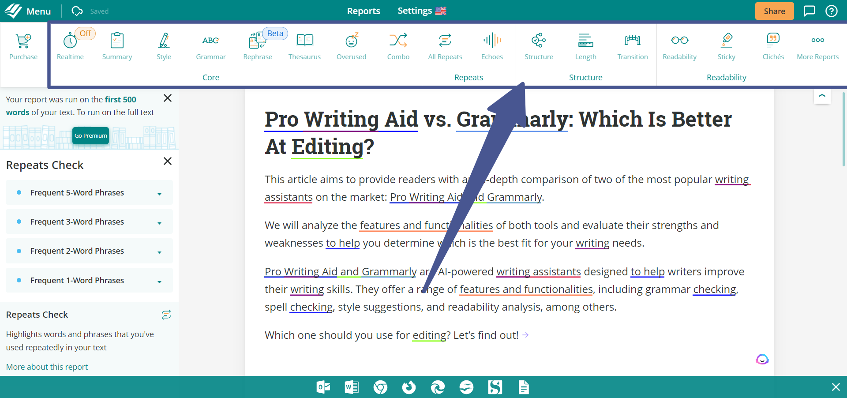Click the Google Docs integration icon

(524, 387)
